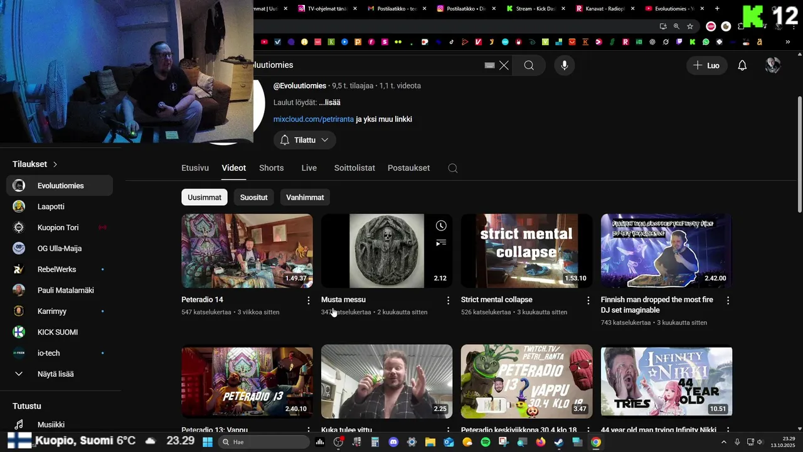Switch to the Shorts channel tab

(272, 168)
